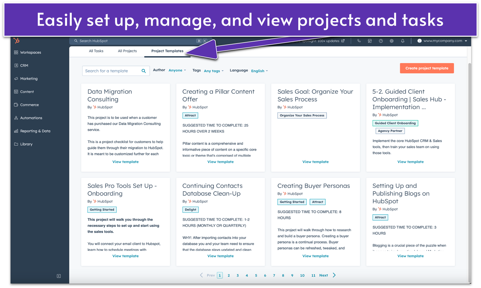View template for Data Migration Consulting
The width and height of the screenshot is (481, 288).
point(126,162)
